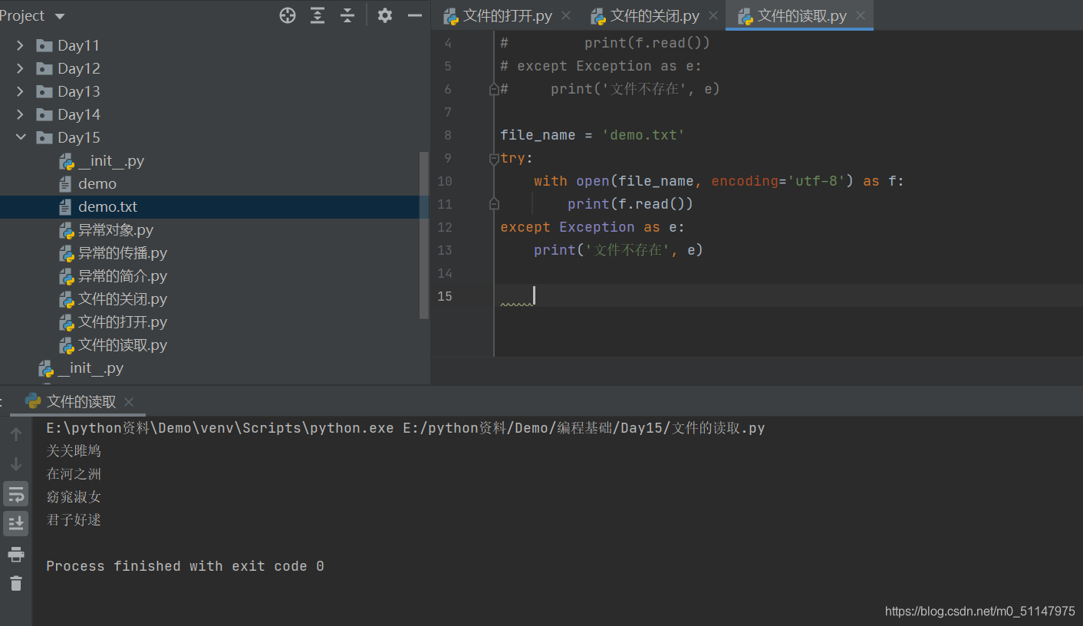This screenshot has height=626, width=1083.
Task: Toggle soft-wrap in the run console
Action: coord(15,494)
